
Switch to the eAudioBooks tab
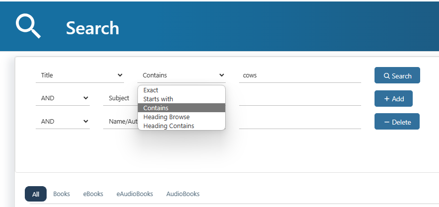[134, 194]
